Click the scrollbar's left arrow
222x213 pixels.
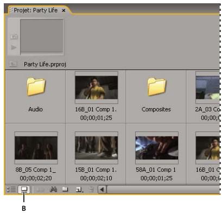pos(102,190)
